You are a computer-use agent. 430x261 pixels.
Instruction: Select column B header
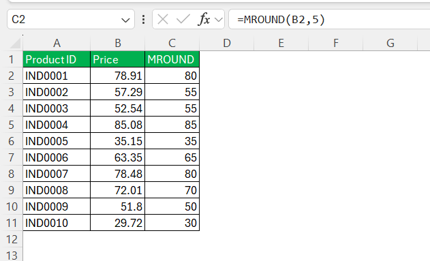coord(118,43)
